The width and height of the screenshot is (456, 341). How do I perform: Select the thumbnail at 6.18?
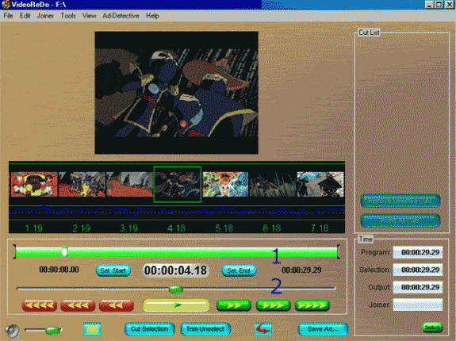pyautogui.click(x=273, y=184)
